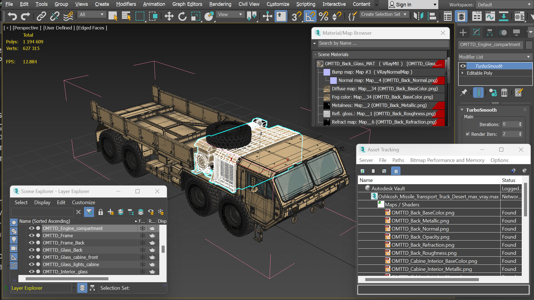Collapse Scene Materials group
This screenshot has height=300, width=534.
click(x=315, y=54)
